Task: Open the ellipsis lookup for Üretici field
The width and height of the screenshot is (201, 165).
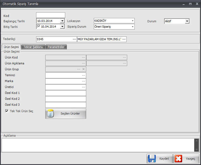Action: (x=84, y=87)
